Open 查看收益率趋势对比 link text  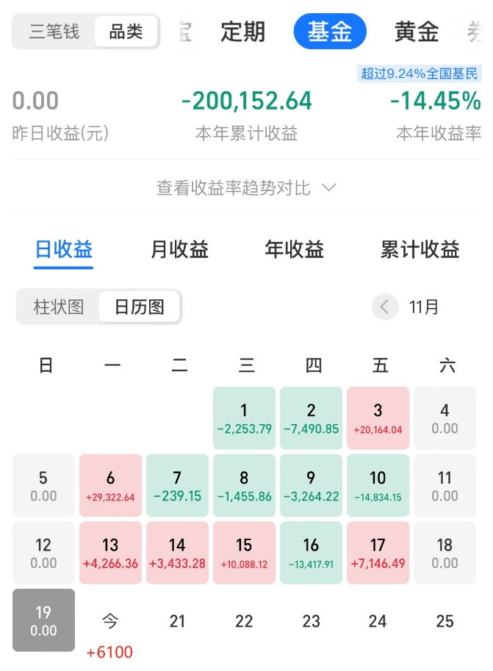click(x=233, y=188)
